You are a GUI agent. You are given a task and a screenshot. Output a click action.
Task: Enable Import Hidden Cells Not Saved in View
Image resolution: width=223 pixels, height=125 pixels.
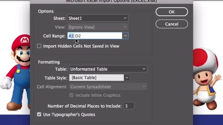[x=39, y=46]
